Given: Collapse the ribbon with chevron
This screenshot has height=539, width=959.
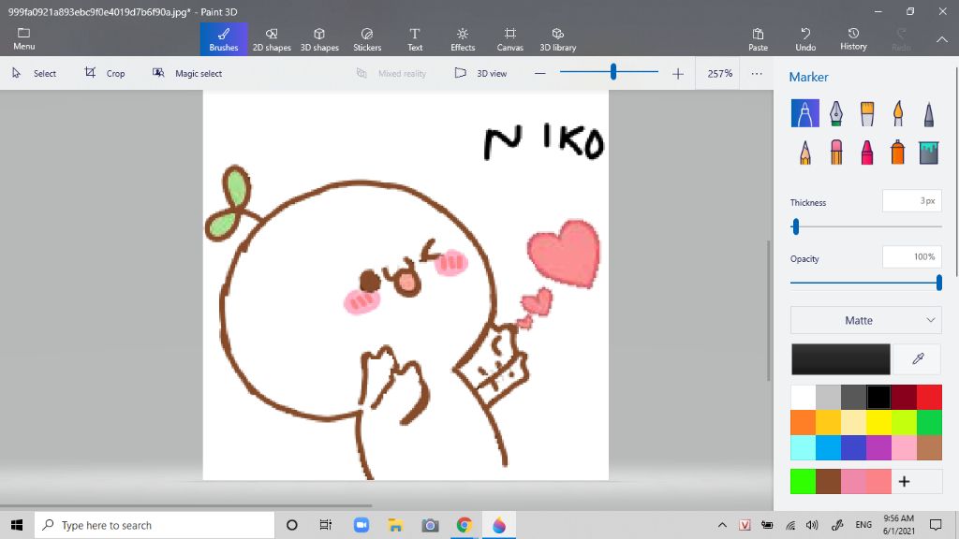Looking at the screenshot, I should coord(942,39).
